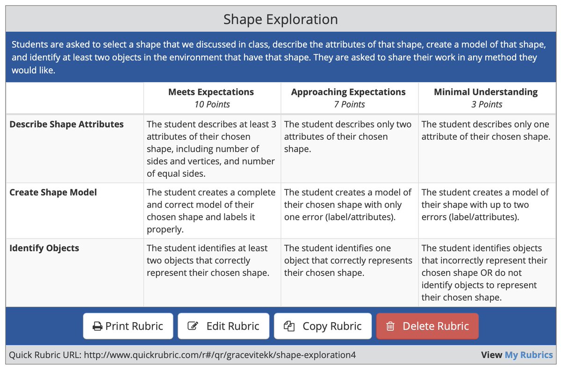This screenshot has width=561, height=368.
Task: Click the objects incorrectly represent shape cell
Action: click(x=487, y=273)
